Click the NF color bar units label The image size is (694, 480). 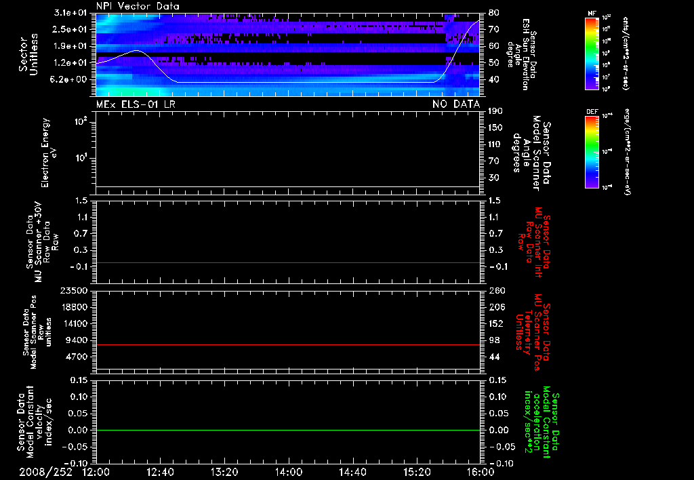(626, 53)
